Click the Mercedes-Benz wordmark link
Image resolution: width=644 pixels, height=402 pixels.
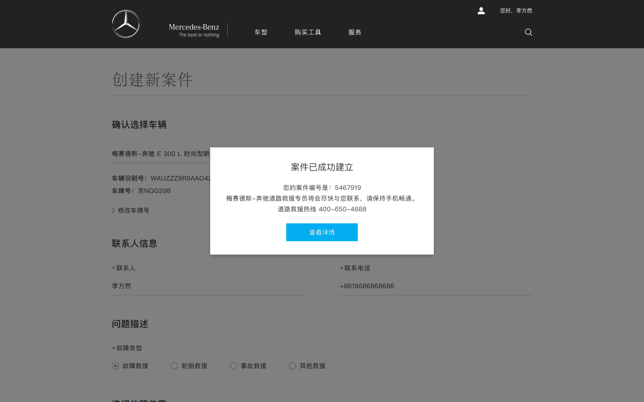coord(194,30)
